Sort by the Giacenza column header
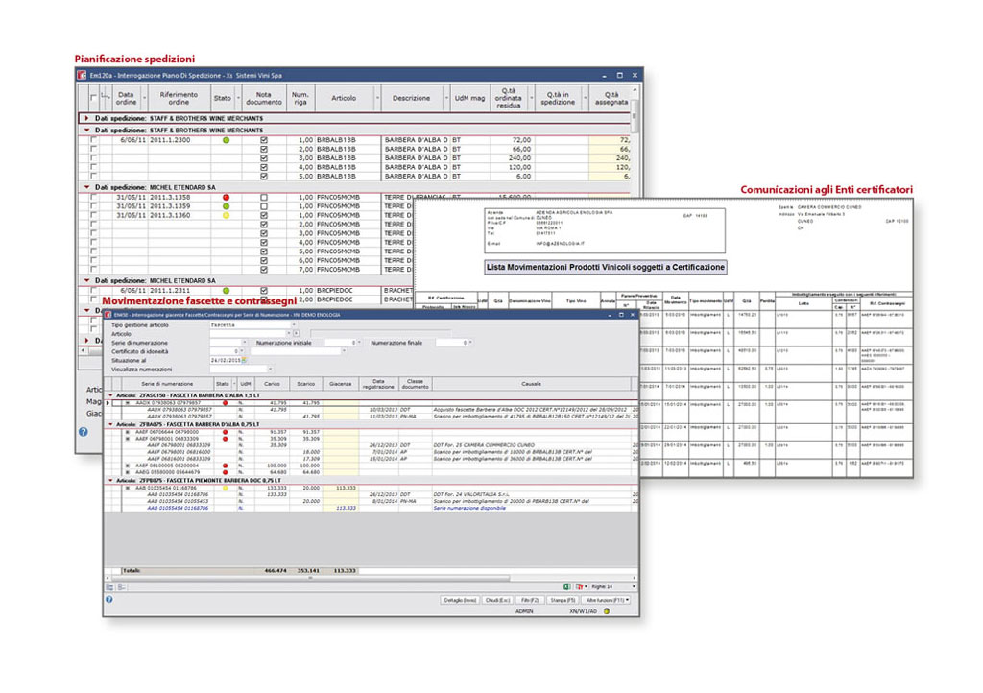This screenshot has height=693, width=983. tap(341, 384)
